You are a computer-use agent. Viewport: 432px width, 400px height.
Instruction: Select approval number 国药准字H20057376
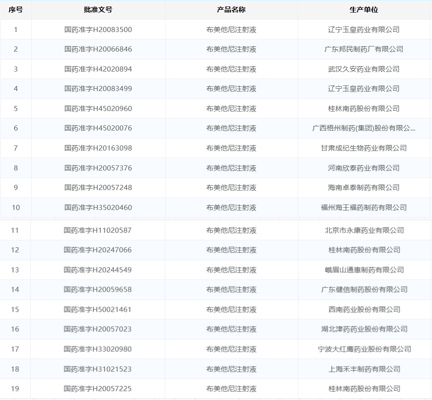pyautogui.click(x=98, y=168)
